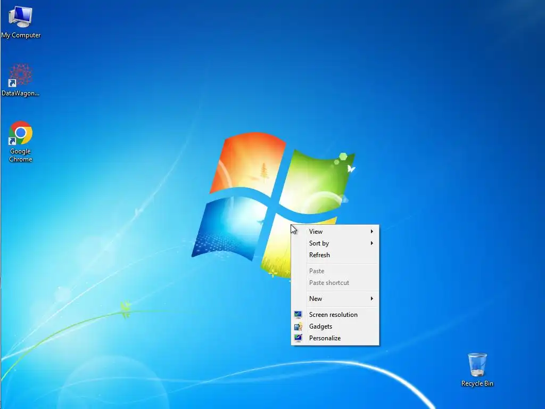Screen dimensions: 545x409
Task: Click the Personalize icon in context menu
Action: point(298,338)
